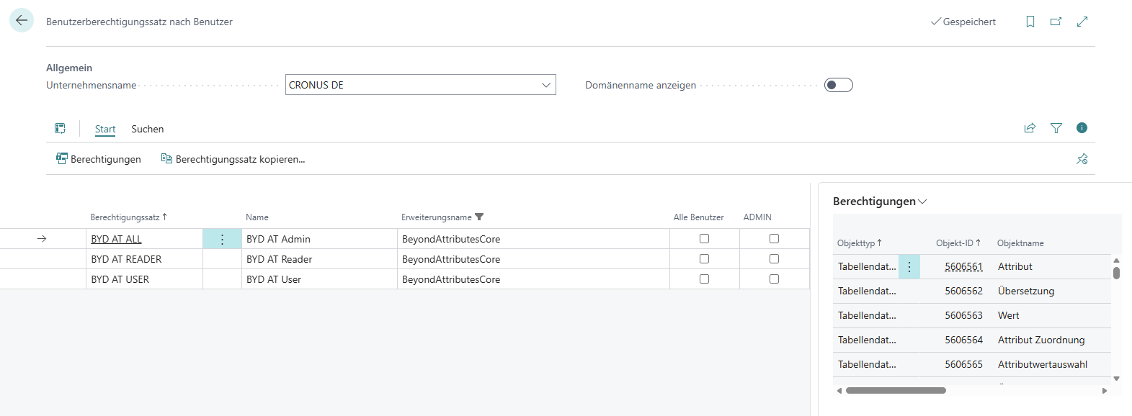Click the BYD AT Reader name cell
The height and width of the screenshot is (416, 1132).
coord(319,259)
